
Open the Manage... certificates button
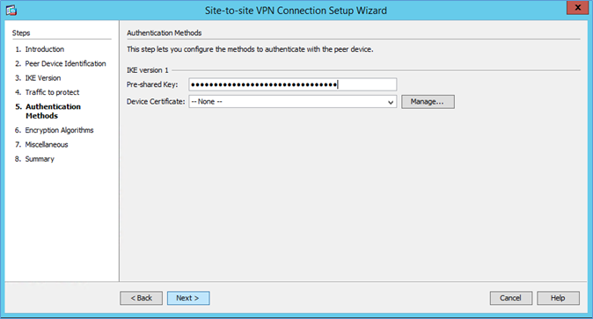click(428, 102)
